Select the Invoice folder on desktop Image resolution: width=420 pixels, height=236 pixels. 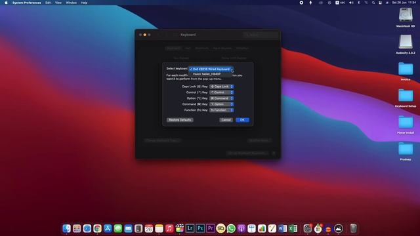pyautogui.click(x=406, y=71)
